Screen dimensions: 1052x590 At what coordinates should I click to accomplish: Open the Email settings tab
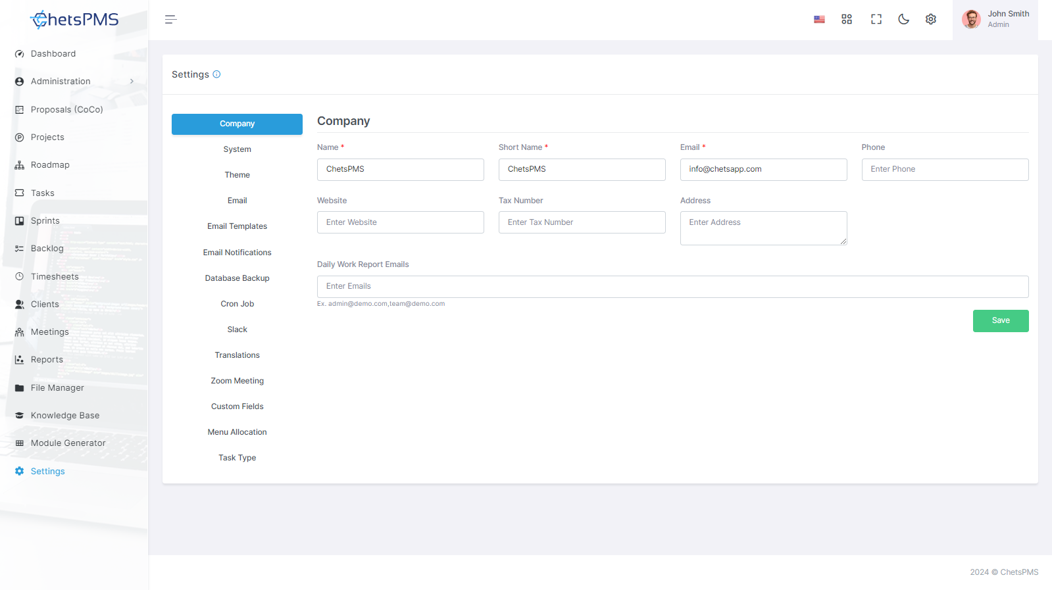click(x=237, y=201)
